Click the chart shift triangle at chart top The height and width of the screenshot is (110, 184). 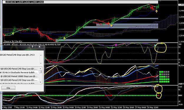coord(160,1)
